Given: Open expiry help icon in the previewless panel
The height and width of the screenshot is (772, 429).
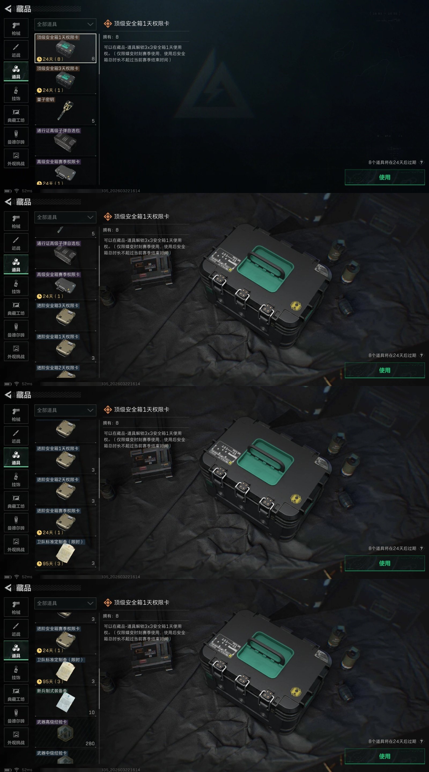Looking at the screenshot, I should click(421, 162).
